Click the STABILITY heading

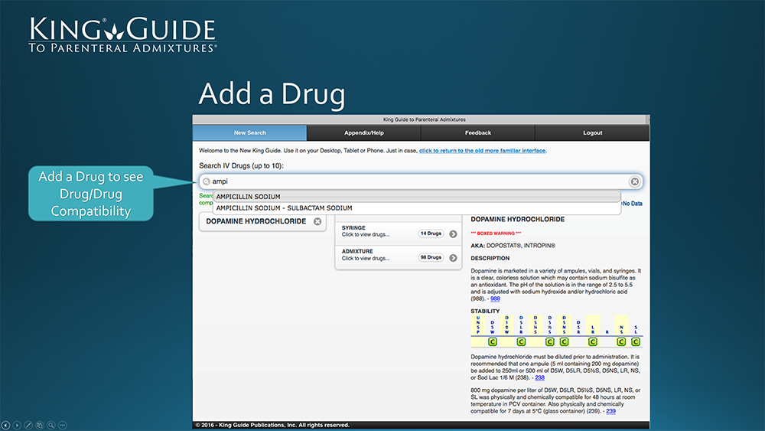click(x=485, y=311)
